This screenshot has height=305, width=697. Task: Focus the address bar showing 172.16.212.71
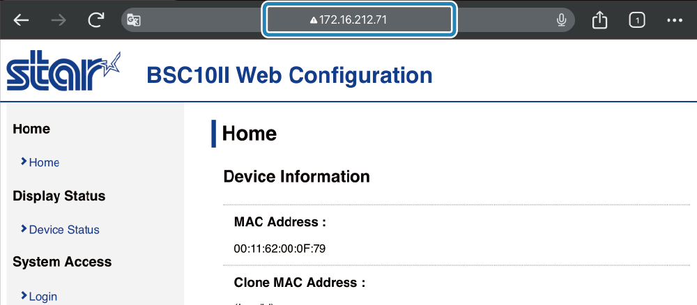359,20
